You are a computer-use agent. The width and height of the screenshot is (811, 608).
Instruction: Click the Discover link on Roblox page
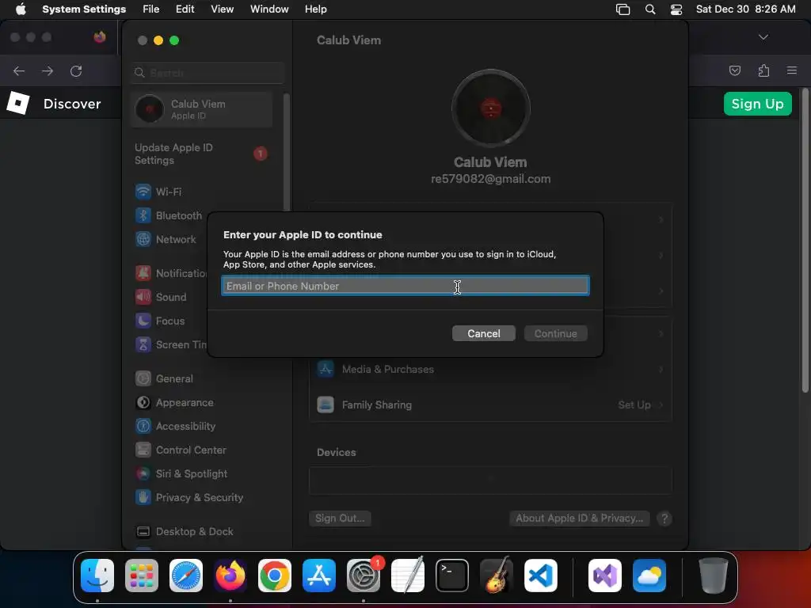[72, 104]
